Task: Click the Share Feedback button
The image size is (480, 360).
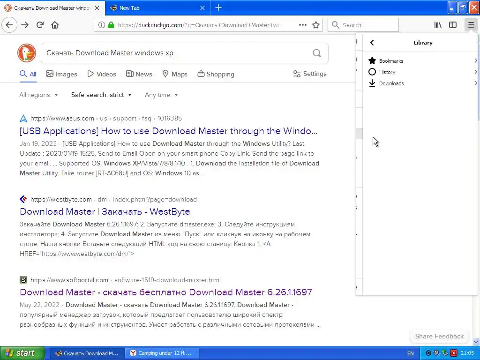Action: click(439, 336)
